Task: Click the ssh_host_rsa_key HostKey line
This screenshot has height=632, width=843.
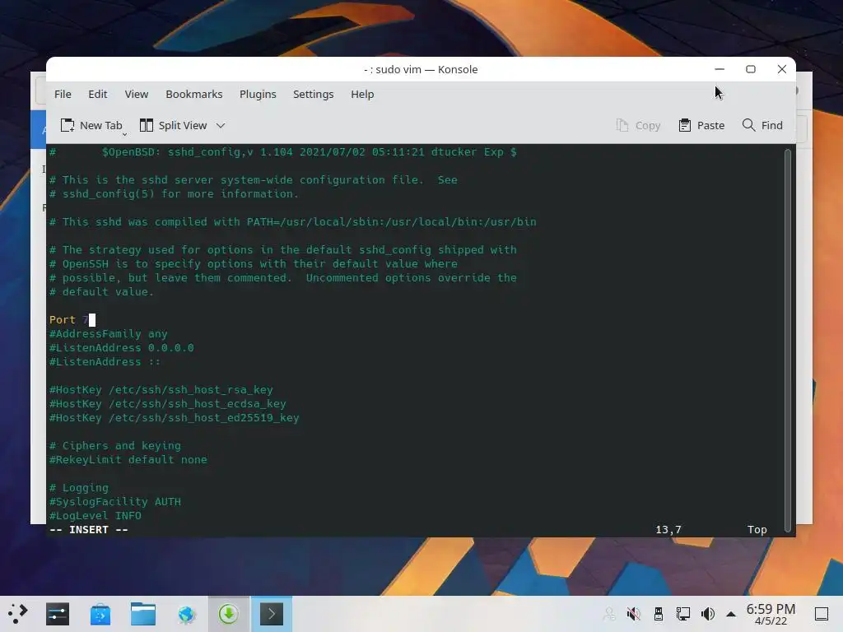Action: click(161, 389)
